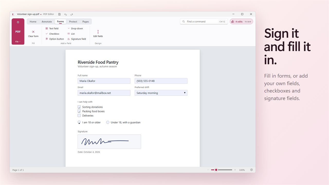Adjust the zoom slider handle
This screenshot has width=329, height=185.
pos(216,170)
